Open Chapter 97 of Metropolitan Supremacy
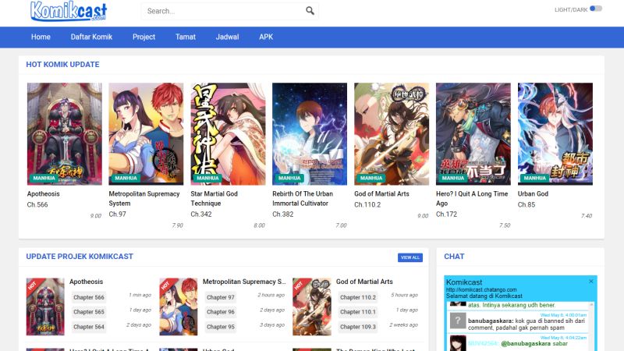Viewport: 624px width, 351px height. click(x=221, y=297)
